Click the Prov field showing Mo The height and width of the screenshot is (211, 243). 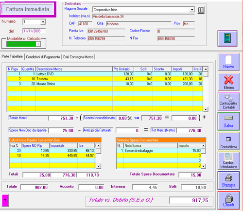pos(189,24)
